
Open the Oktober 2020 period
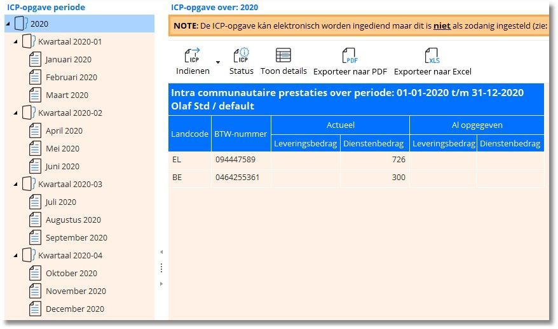[71, 274]
